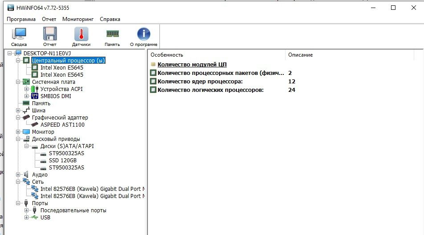Click the value 24 in Описание column

point(291,90)
